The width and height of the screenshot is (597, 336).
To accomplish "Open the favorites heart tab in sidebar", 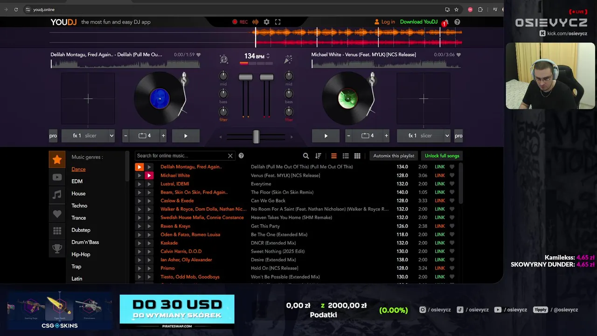I will tap(57, 213).
